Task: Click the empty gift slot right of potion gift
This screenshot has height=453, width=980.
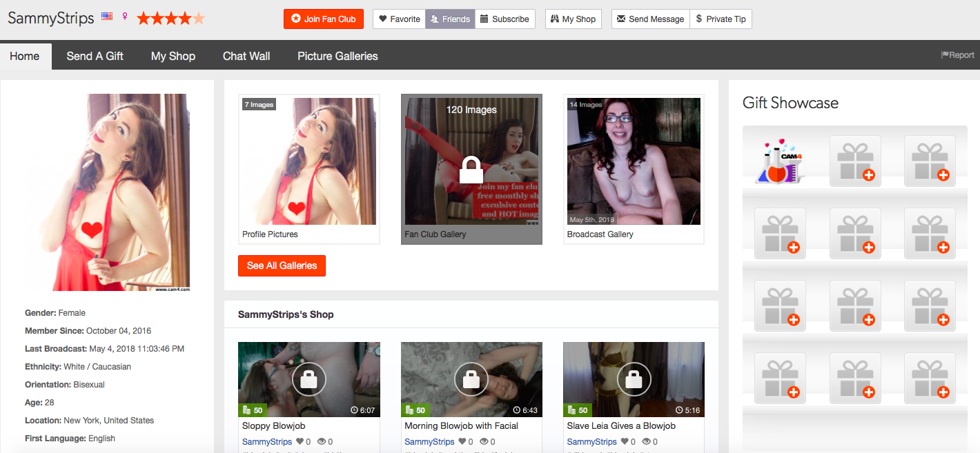Action: [x=854, y=161]
